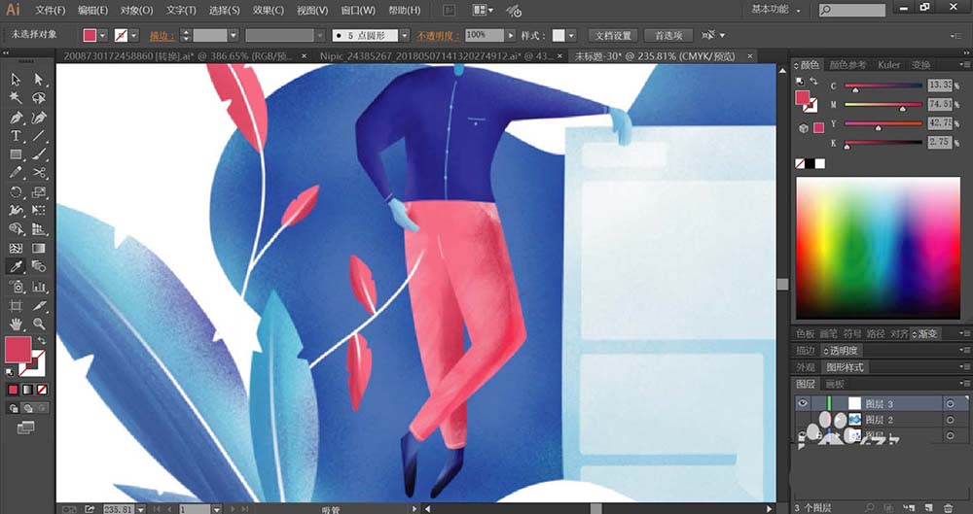The height and width of the screenshot is (514, 973).
Task: Select the Column Graph tool
Action: coord(39,287)
